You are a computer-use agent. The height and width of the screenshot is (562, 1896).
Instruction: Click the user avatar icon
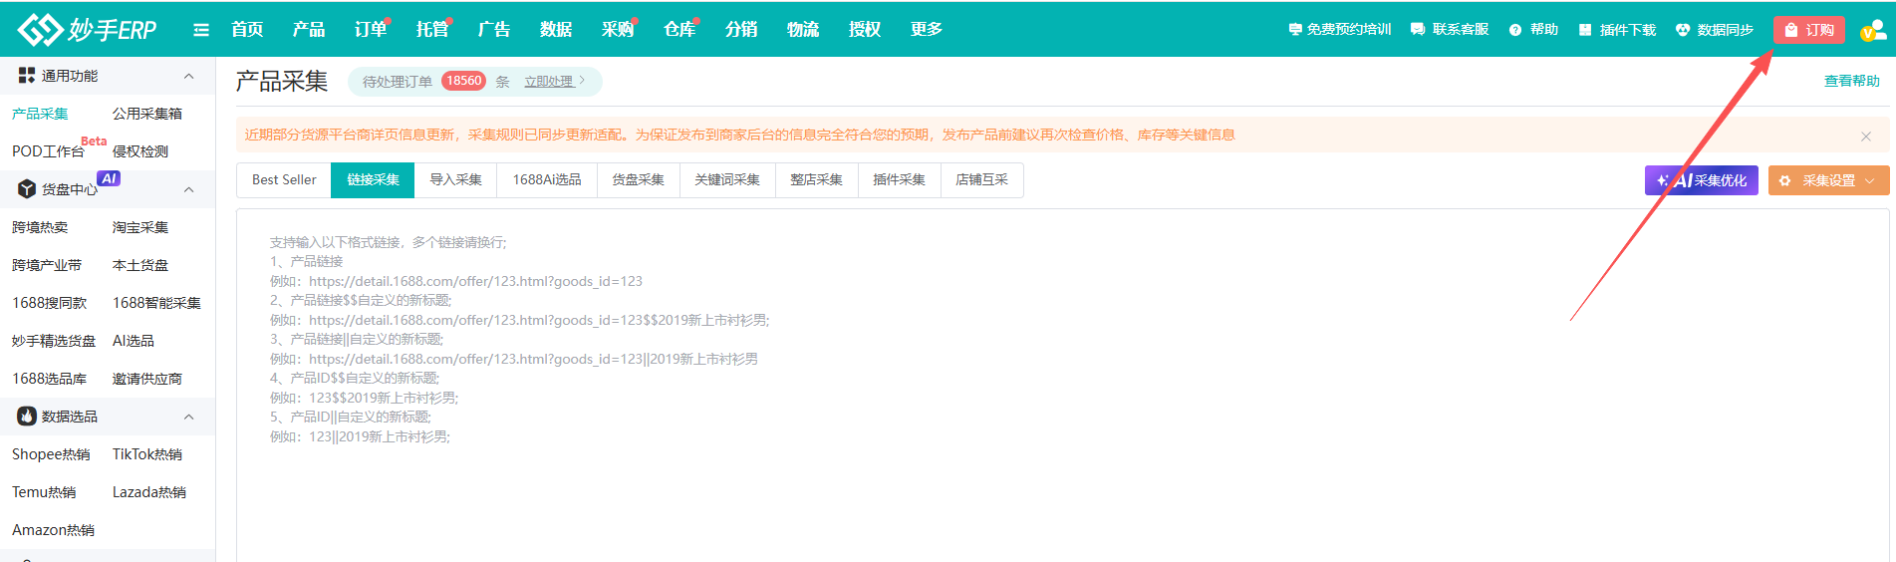click(x=1872, y=31)
